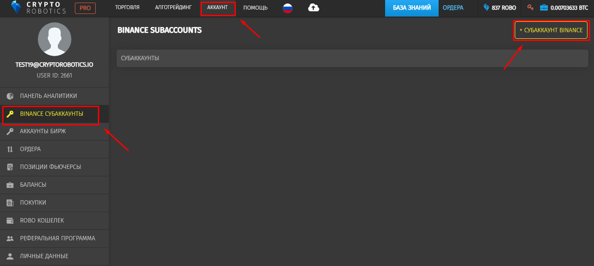
Task: Click the ROBO token diamond icon
Action: pos(487,8)
